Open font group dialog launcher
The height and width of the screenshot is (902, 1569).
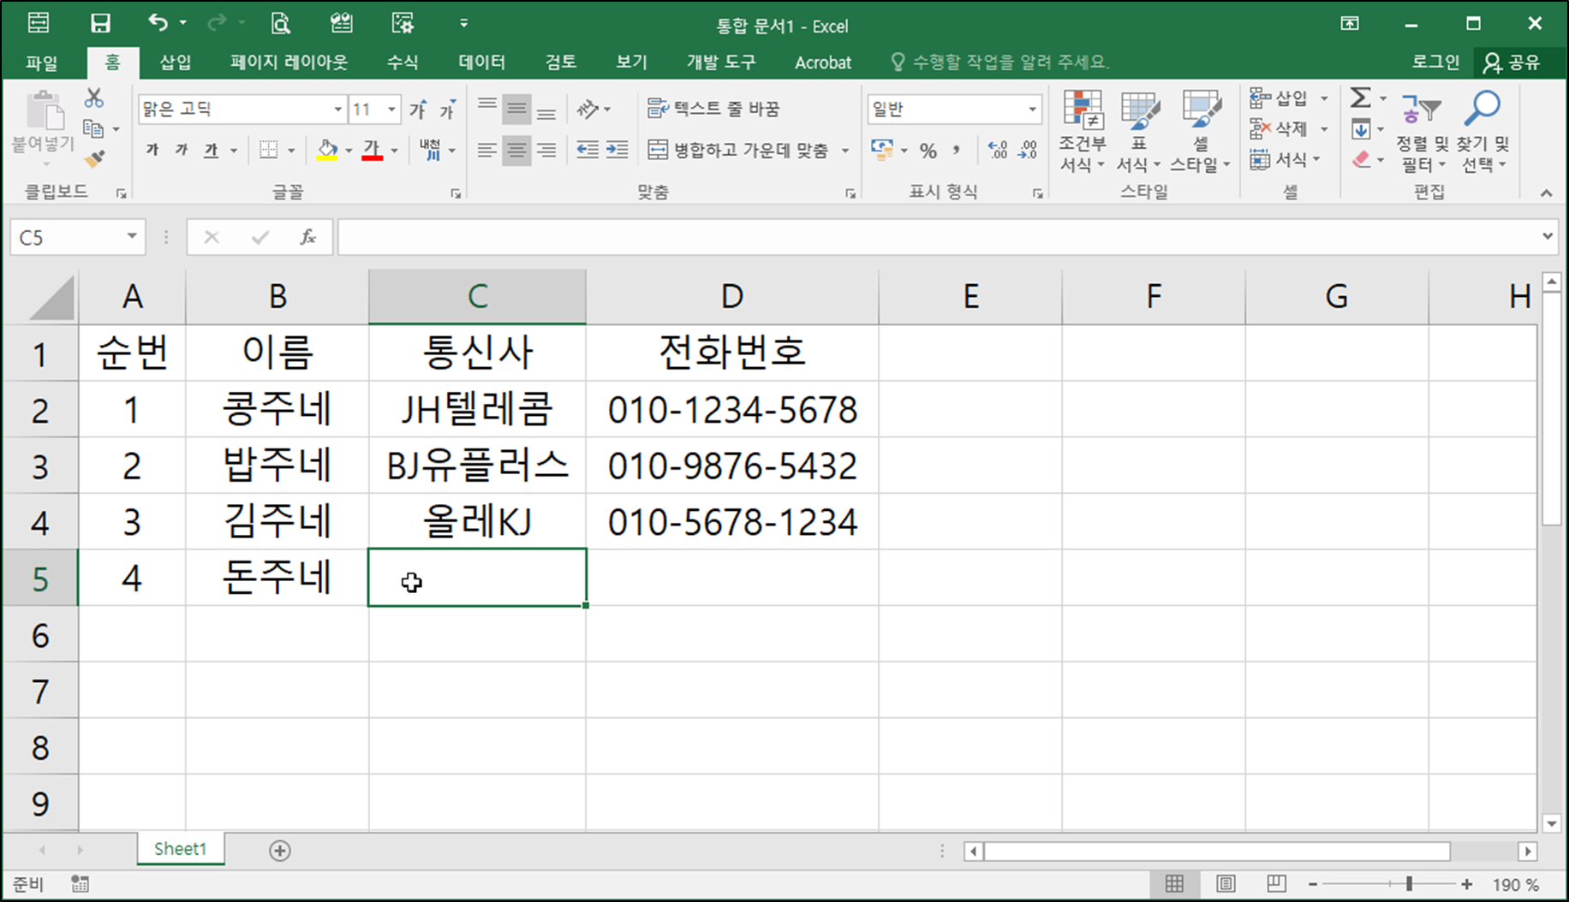[456, 194]
